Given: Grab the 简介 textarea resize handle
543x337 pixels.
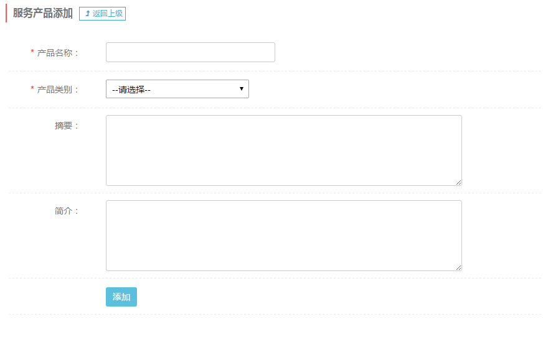Looking at the screenshot, I should click(458, 267).
